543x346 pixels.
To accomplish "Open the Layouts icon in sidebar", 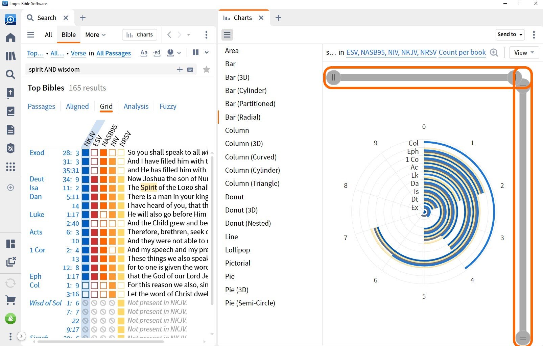I will point(10,244).
